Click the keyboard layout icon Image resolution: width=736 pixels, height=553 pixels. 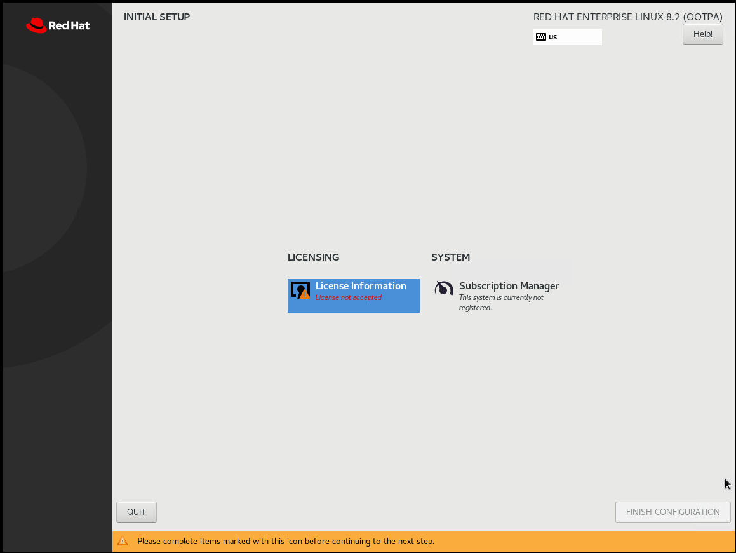541,37
